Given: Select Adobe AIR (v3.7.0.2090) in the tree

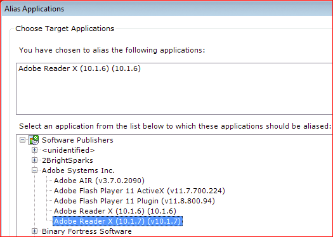Looking at the screenshot, I should tap(99, 181).
